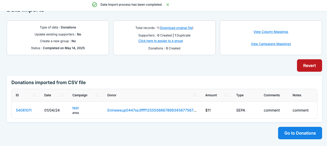The image size is (327, 146).
Task: Open View Campaigns Mappings
Action: click(271, 44)
